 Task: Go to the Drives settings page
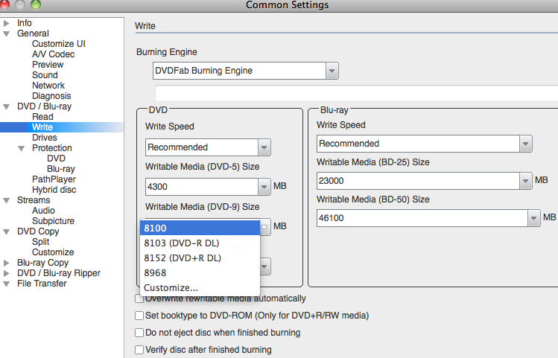[45, 138]
